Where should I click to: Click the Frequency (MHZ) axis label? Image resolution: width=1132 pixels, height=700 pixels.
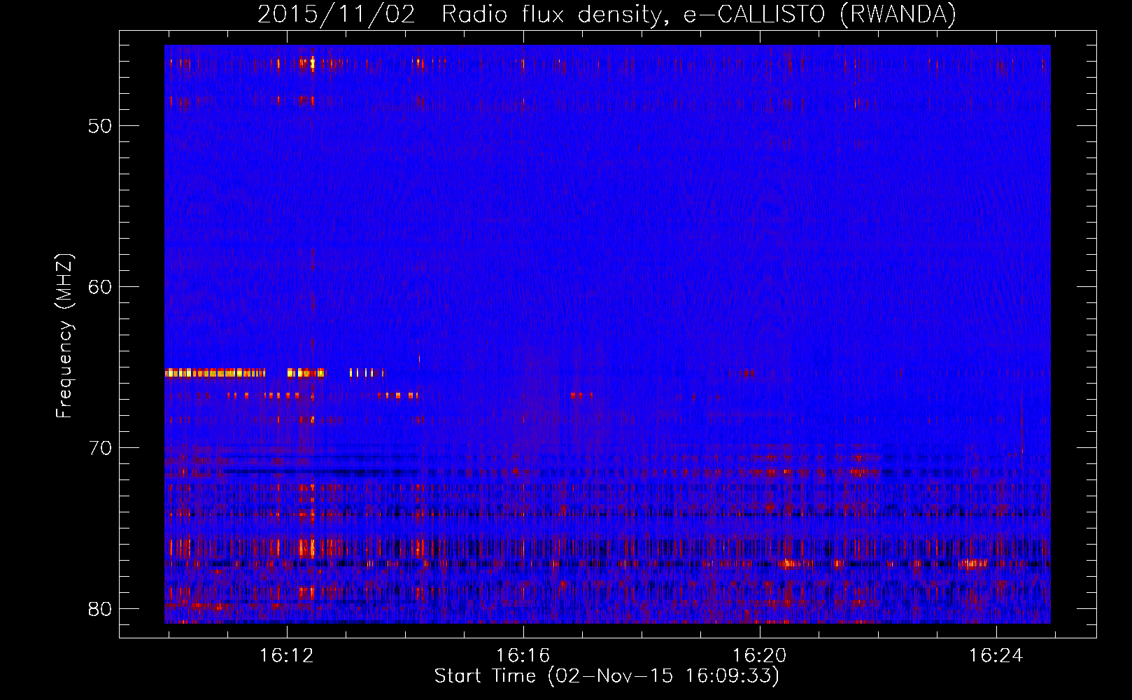pyautogui.click(x=64, y=336)
